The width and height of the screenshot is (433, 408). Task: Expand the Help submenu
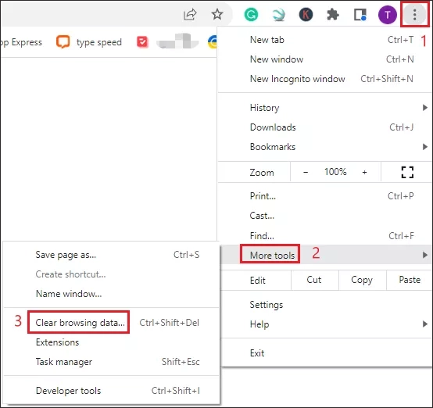[326, 324]
